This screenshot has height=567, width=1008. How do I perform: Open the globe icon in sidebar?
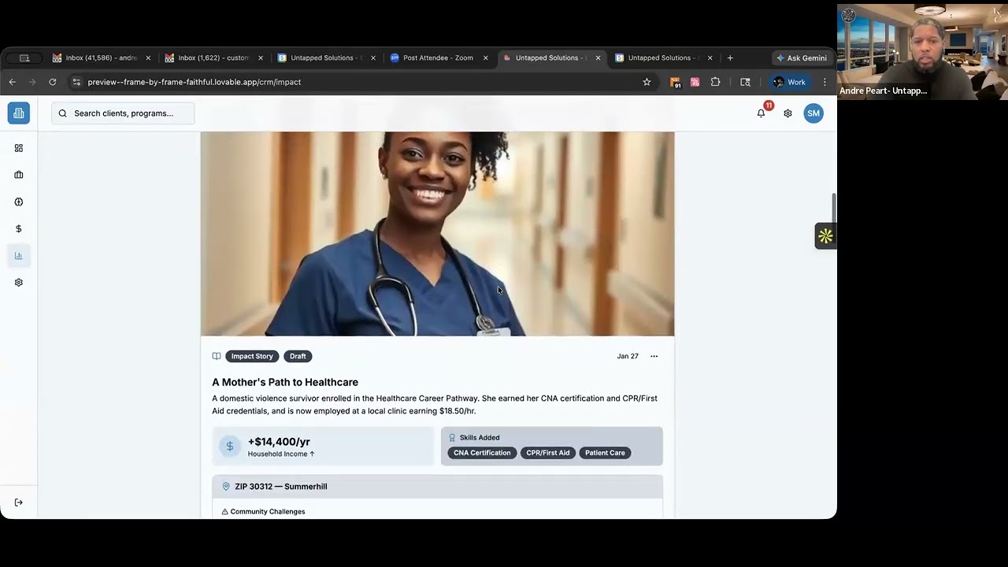click(19, 202)
